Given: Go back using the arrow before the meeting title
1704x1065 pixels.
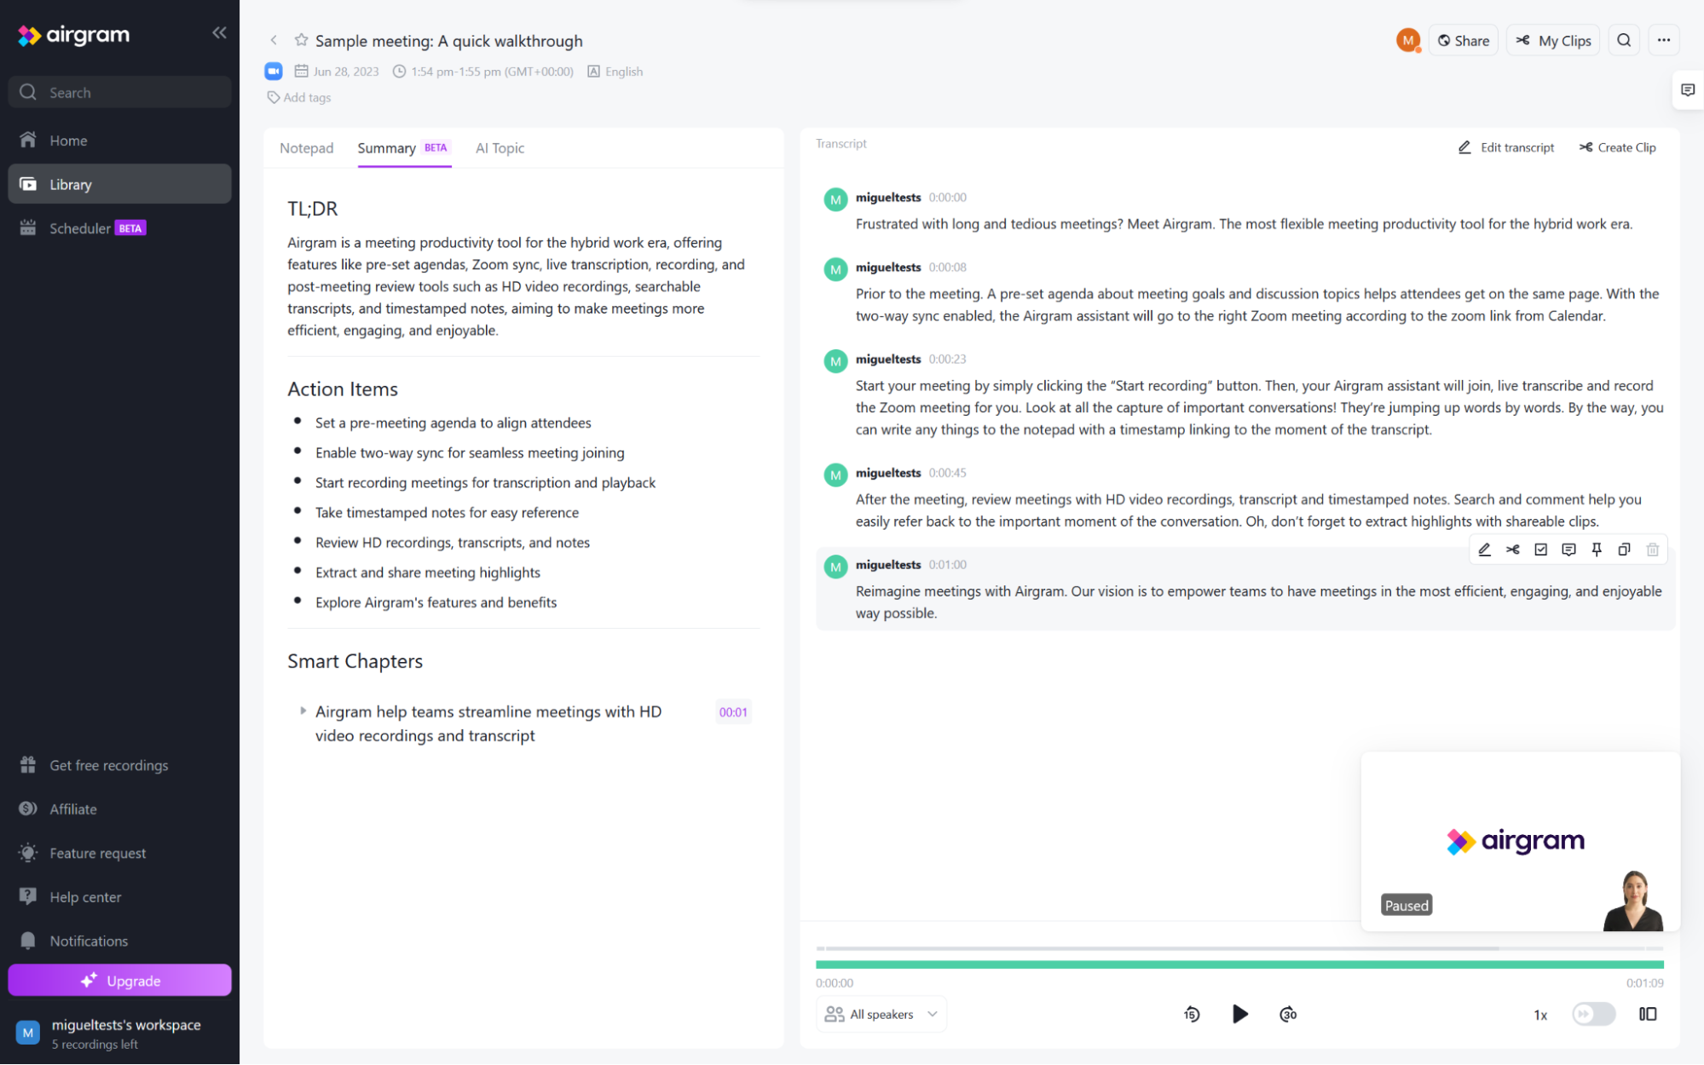Looking at the screenshot, I should coord(274,40).
